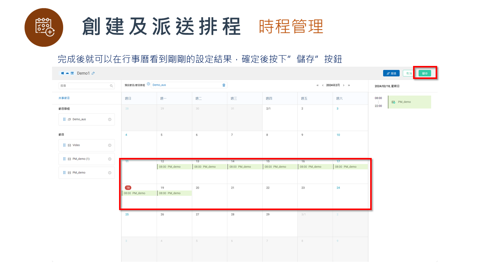
Task: Click the info icon beside PM_demo (1)
Action: pyautogui.click(x=109, y=159)
